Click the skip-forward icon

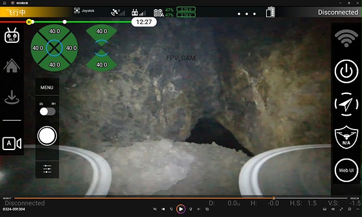pyautogui.click(x=191, y=209)
